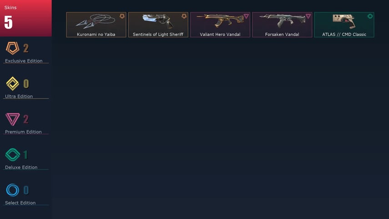Image resolution: width=389 pixels, height=219 pixels.
Task: Filter by Ultra Edition label
Action: pyautogui.click(x=19, y=97)
